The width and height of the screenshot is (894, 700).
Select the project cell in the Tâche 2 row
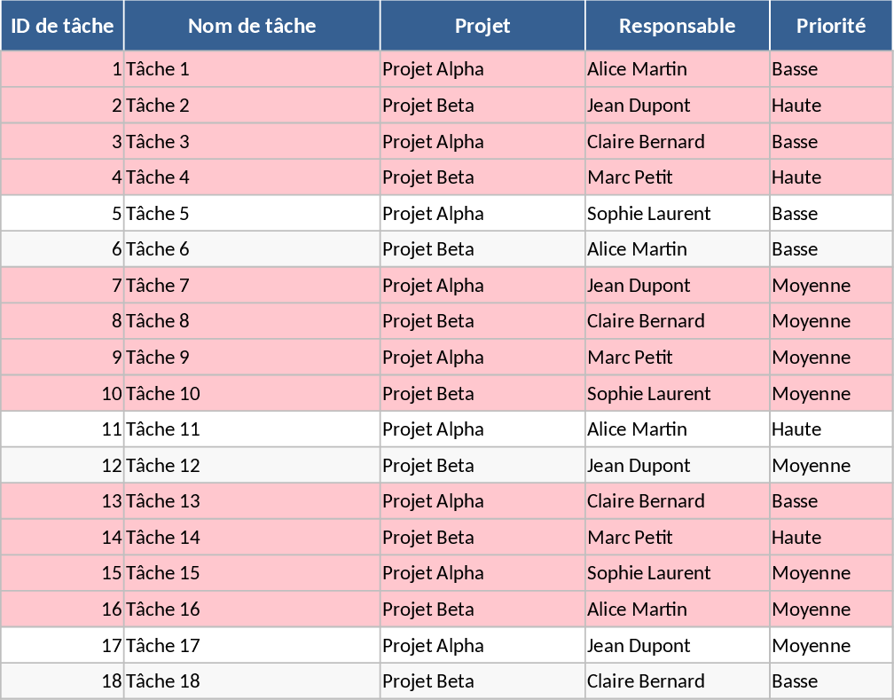pyautogui.click(x=482, y=106)
